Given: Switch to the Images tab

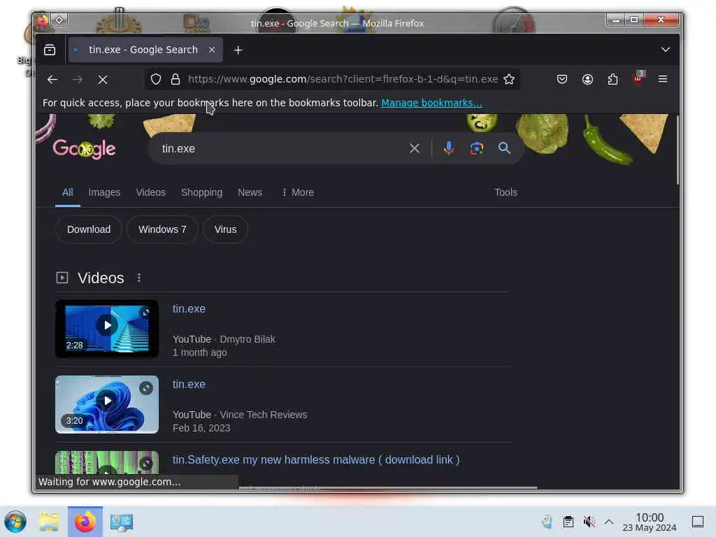Looking at the screenshot, I should [x=105, y=192].
